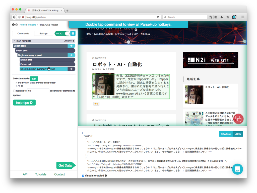
Task: Open the red chat bubble widget
Action: coord(238,119)
